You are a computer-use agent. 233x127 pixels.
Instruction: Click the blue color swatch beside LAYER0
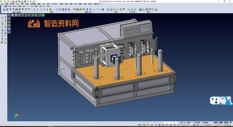coord(216,123)
